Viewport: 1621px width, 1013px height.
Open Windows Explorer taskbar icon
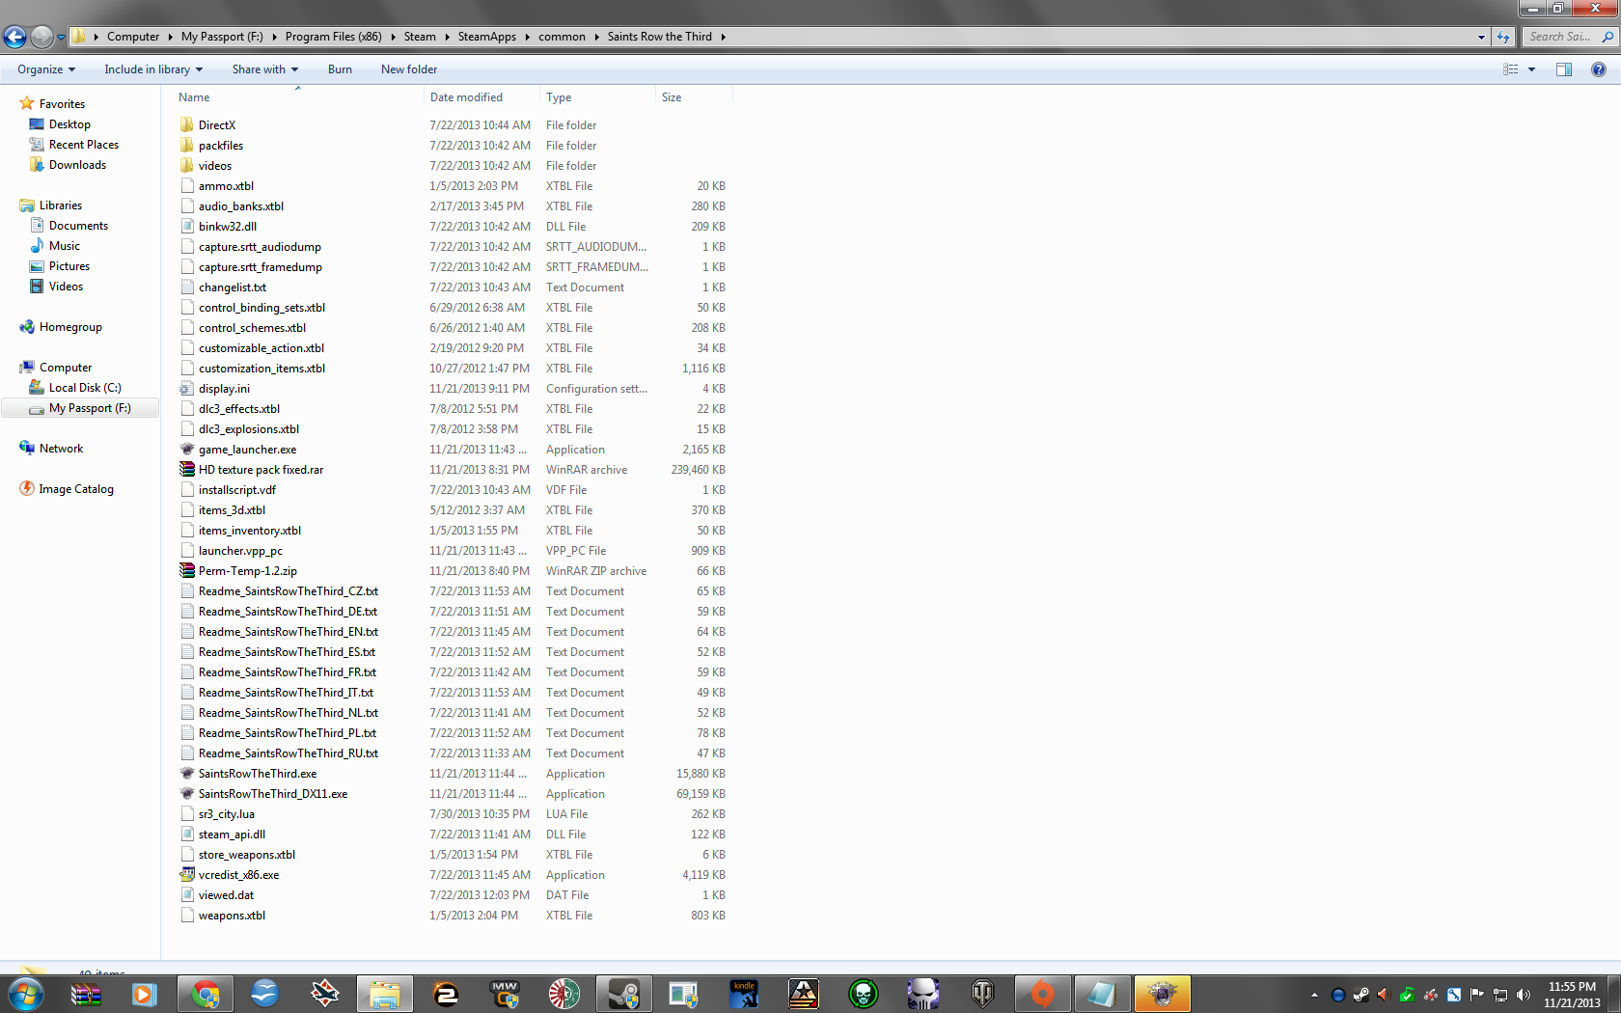pyautogui.click(x=385, y=994)
